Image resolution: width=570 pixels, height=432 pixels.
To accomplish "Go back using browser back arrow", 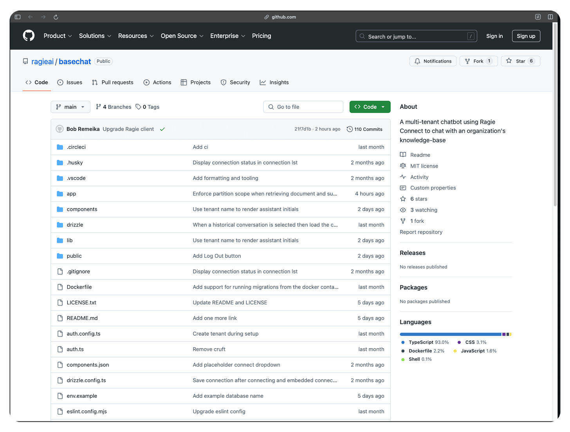I will (x=31, y=17).
